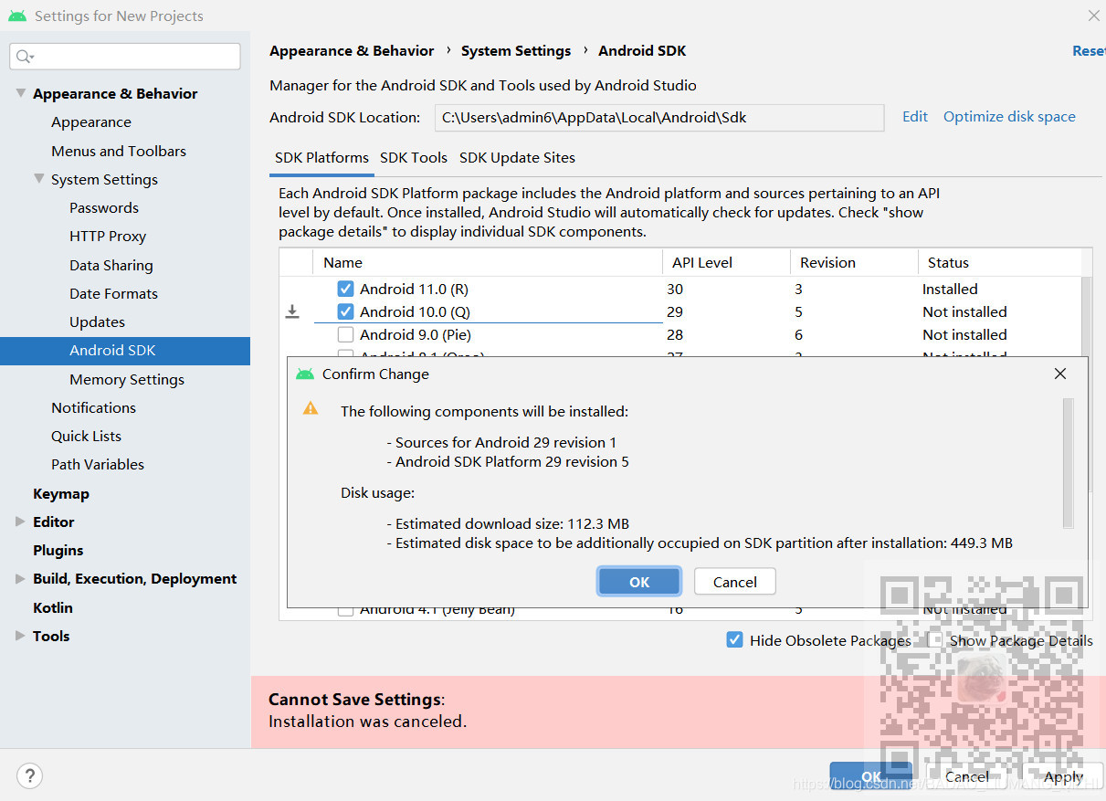Select Menus and Toolbars settings
Viewport: 1106px width, 801px height.
[119, 151]
